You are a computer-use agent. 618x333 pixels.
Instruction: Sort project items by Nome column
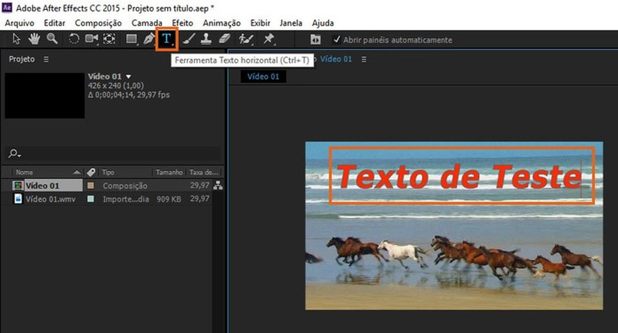pos(25,172)
